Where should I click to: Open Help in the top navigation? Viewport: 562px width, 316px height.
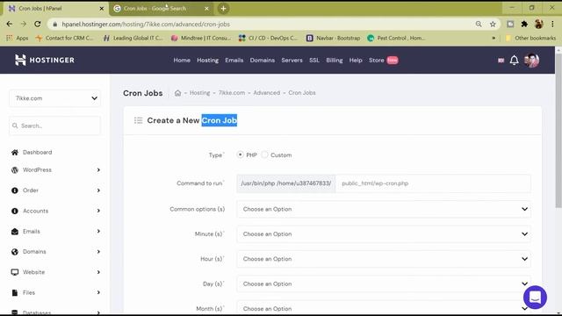click(356, 61)
